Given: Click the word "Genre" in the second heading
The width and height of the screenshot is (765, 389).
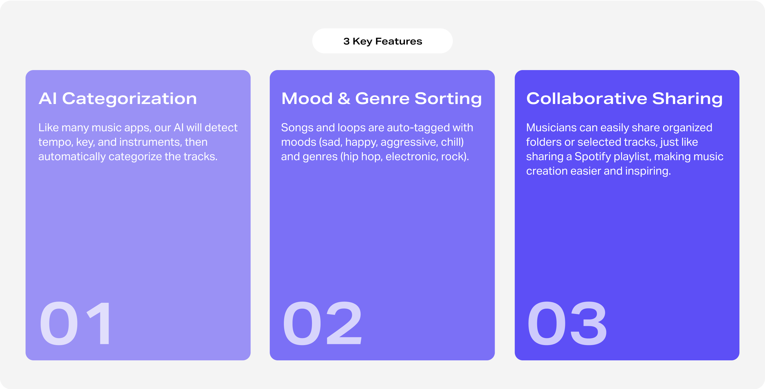Looking at the screenshot, I should coord(382,98).
